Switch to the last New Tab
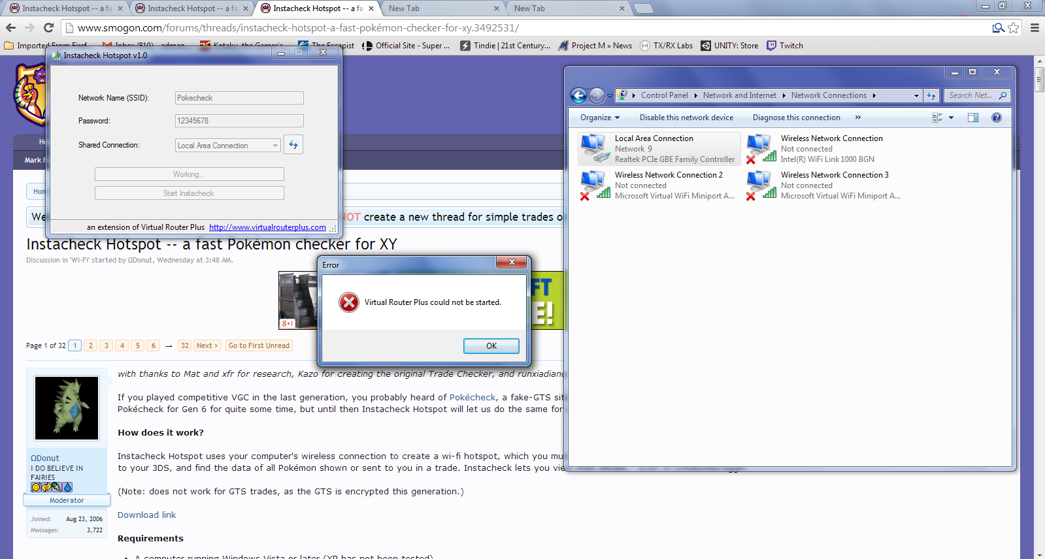 click(x=568, y=8)
